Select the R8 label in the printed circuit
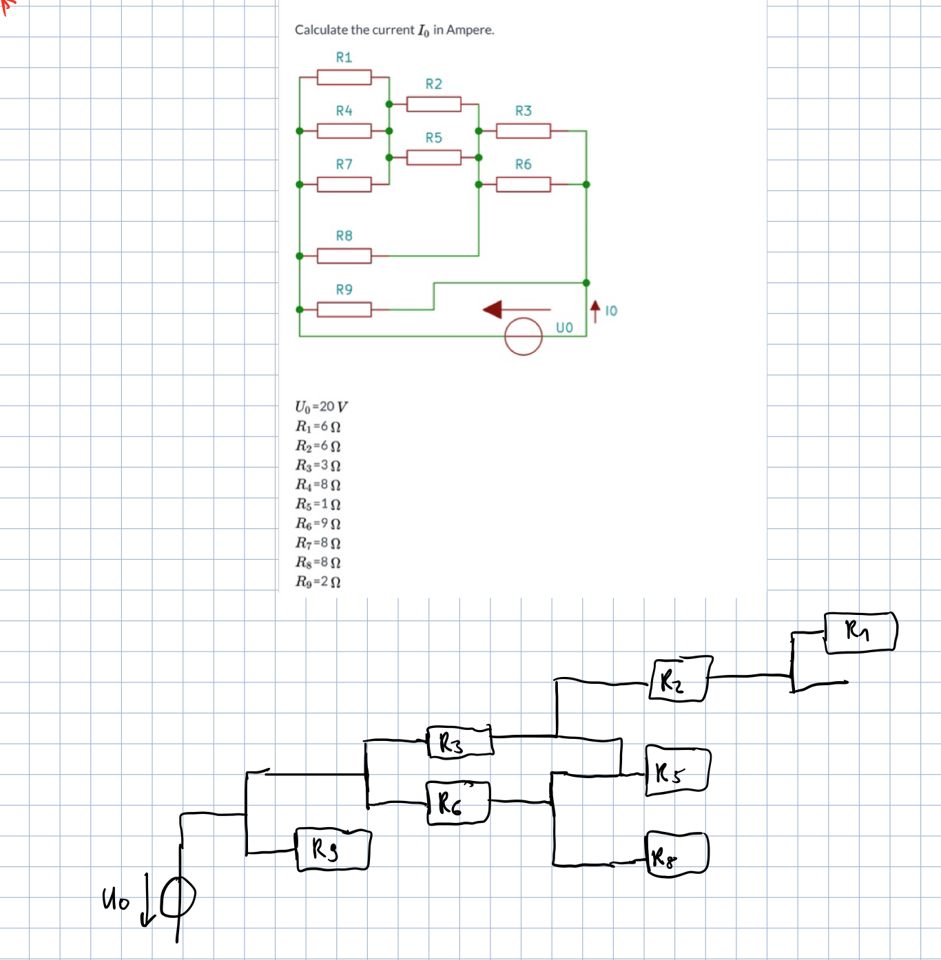The height and width of the screenshot is (960, 941). pos(344,236)
